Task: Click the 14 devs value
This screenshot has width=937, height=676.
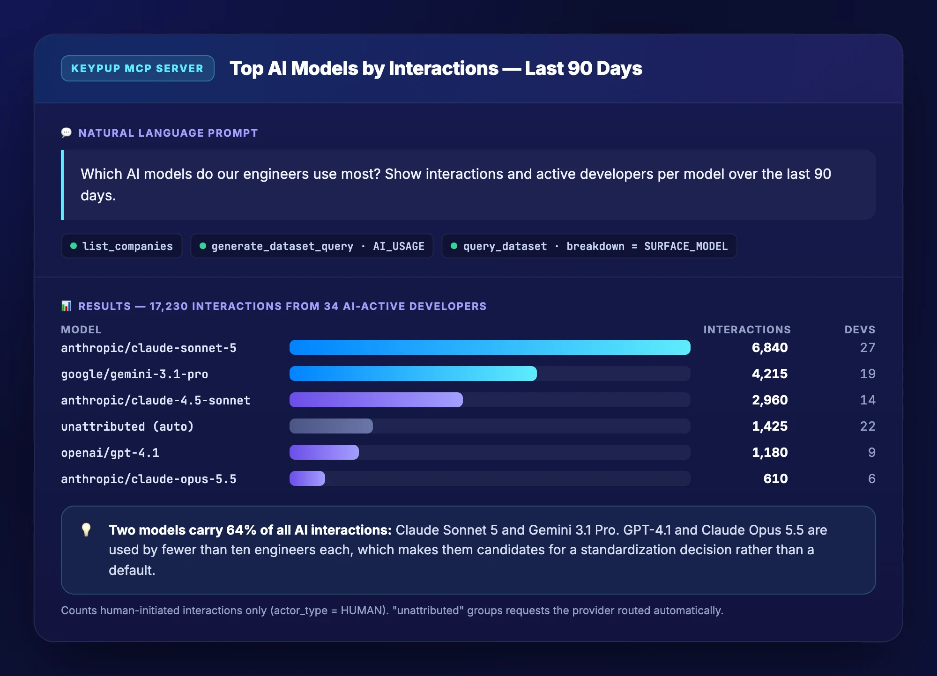Action: pos(868,400)
